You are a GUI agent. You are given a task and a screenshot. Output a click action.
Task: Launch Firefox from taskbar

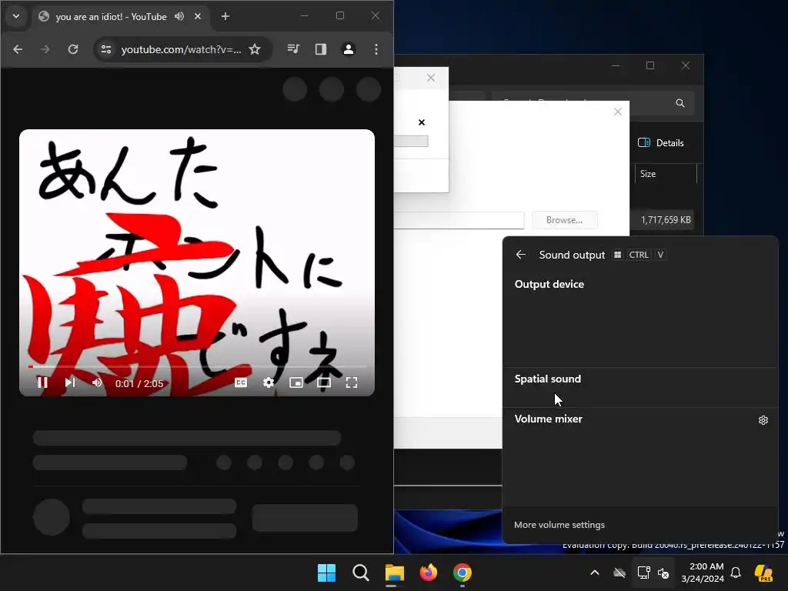[x=428, y=573]
